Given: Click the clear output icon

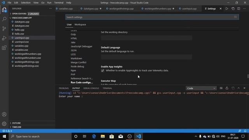Looking at the screenshot, I should pyautogui.click(x=221, y=88).
